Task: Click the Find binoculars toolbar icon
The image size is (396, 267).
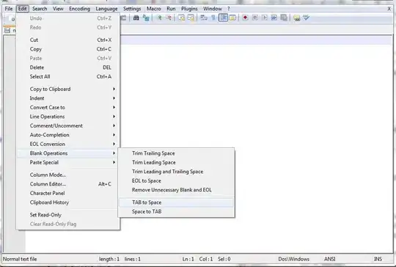Action: coord(136,18)
